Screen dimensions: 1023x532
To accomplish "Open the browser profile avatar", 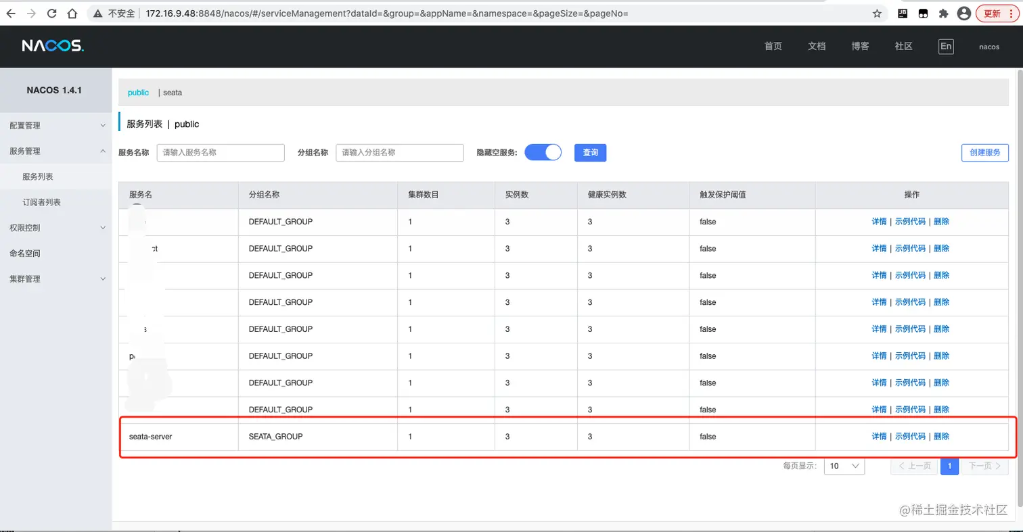I will pos(964,13).
